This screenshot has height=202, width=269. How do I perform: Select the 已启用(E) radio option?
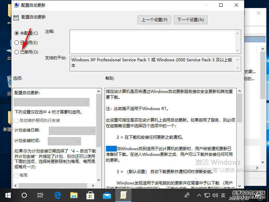point(16,42)
